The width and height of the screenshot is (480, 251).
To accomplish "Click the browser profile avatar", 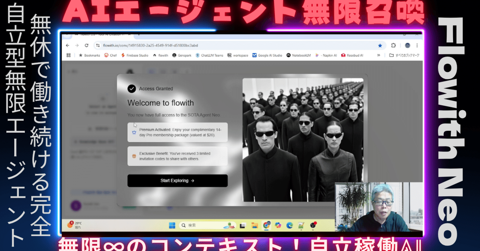I will [x=408, y=45].
